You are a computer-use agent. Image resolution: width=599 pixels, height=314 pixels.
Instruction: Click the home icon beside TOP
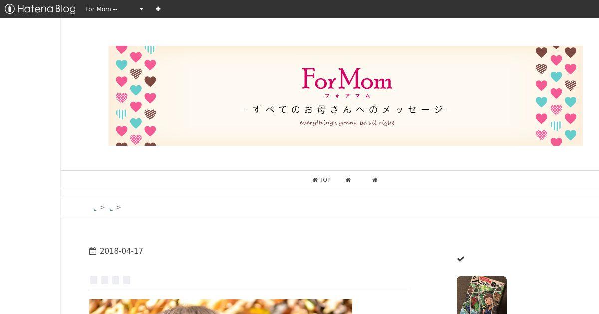[x=315, y=180]
